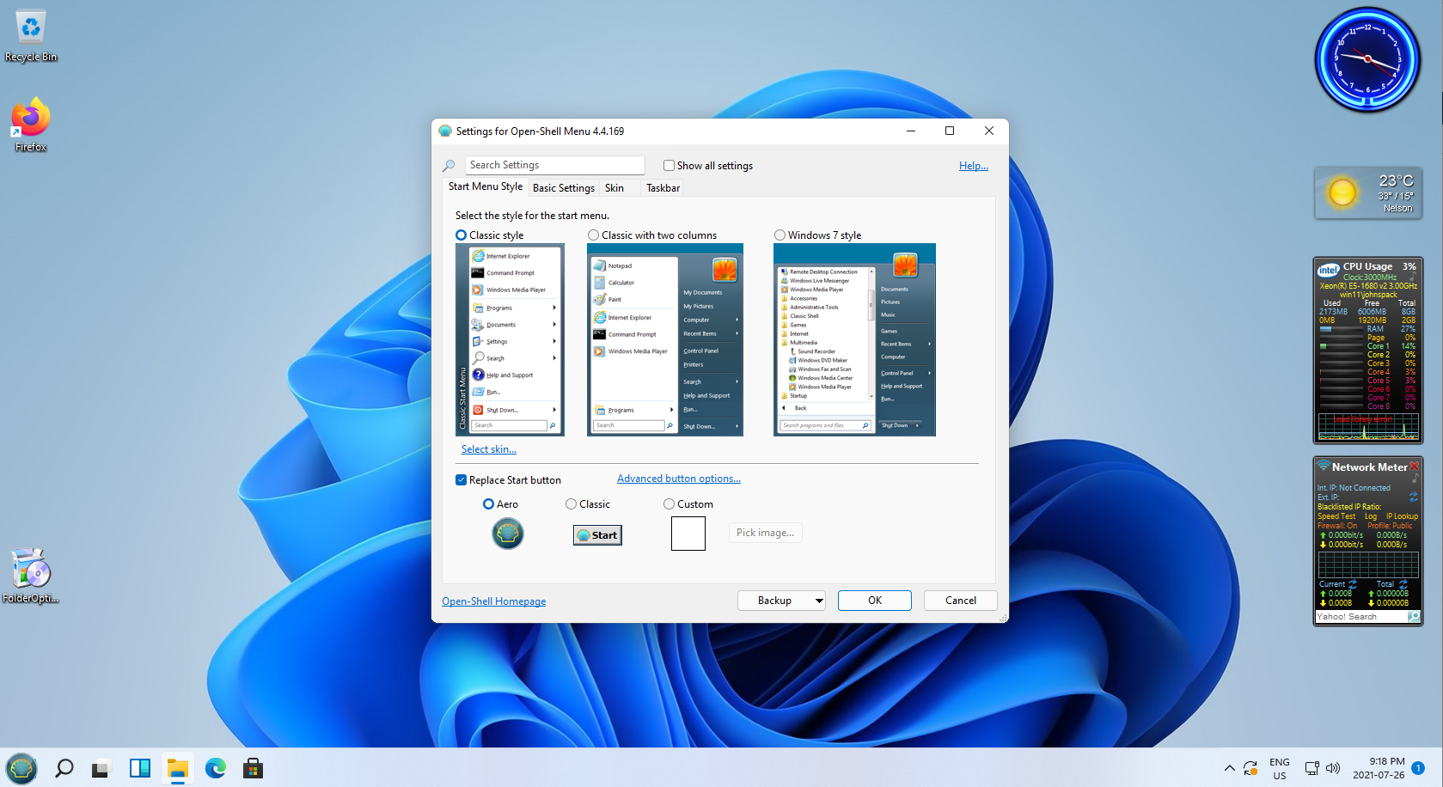Click the empty Custom image preview box

pos(688,534)
